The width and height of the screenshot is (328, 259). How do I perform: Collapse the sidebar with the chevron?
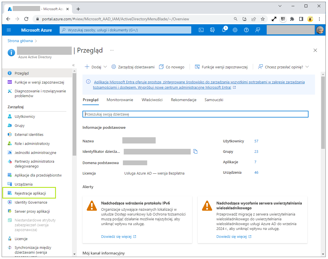point(73,65)
